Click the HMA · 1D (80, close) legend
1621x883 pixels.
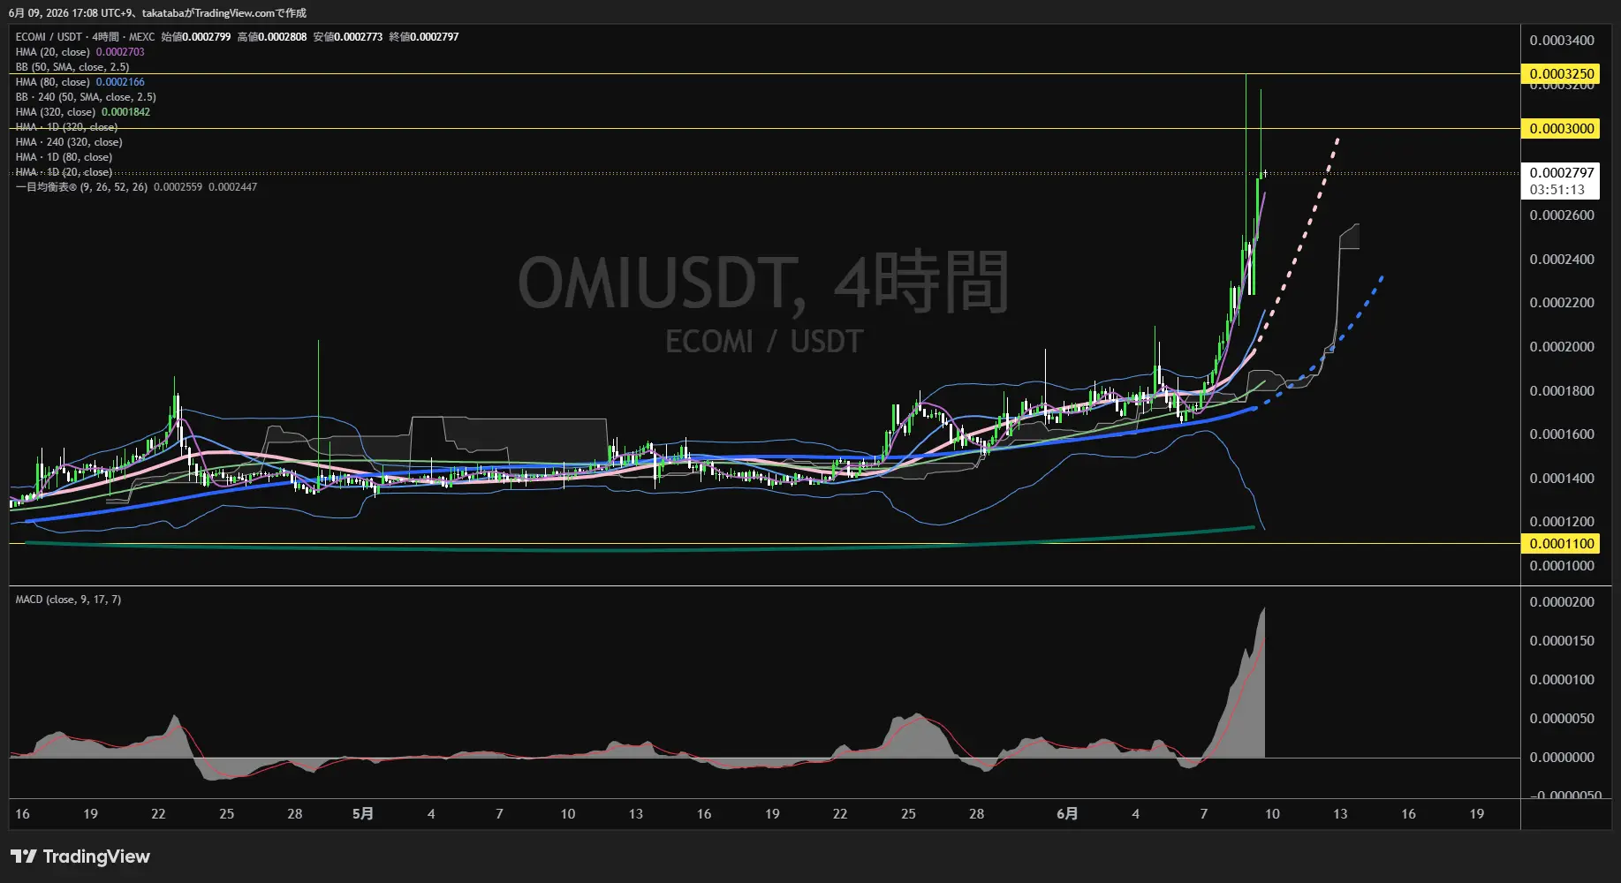[x=64, y=157]
